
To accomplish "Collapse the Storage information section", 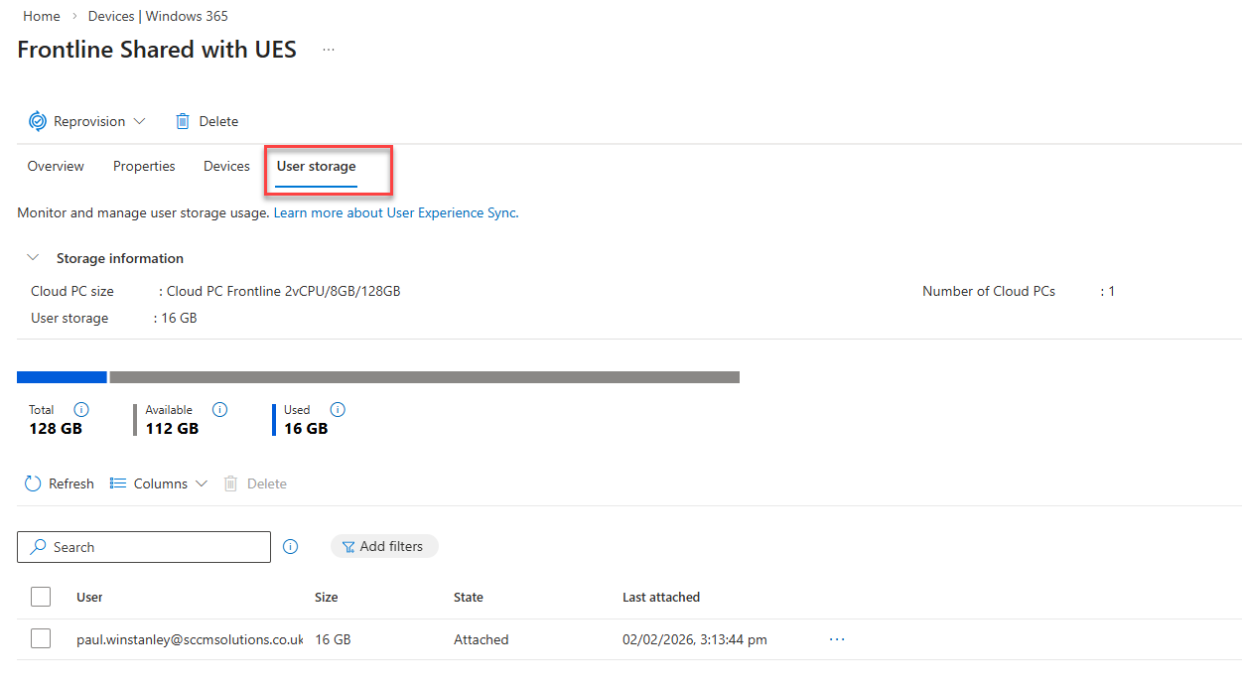I will point(34,258).
